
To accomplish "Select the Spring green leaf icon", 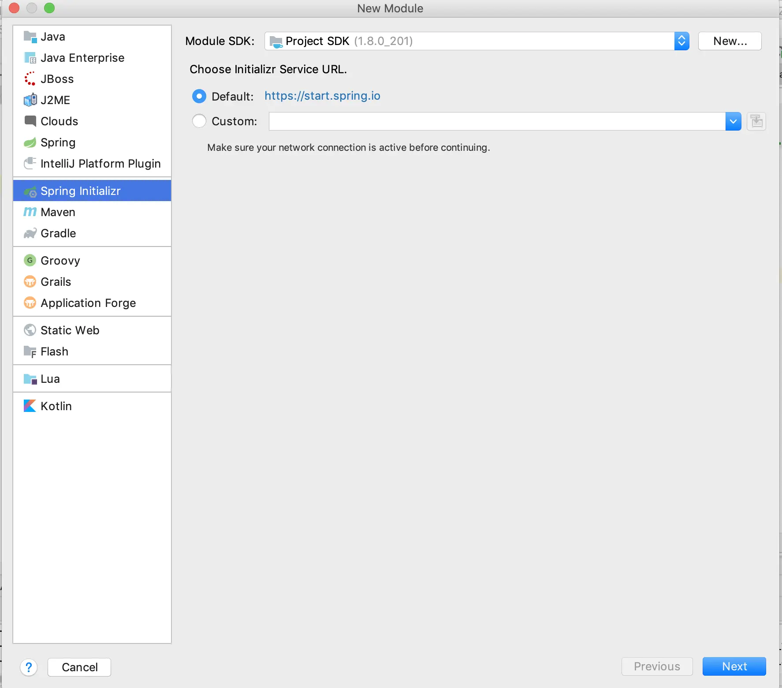I will click(x=30, y=142).
